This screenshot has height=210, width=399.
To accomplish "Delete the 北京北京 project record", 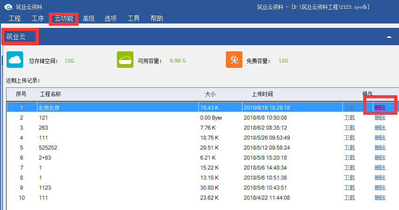I will (380, 107).
